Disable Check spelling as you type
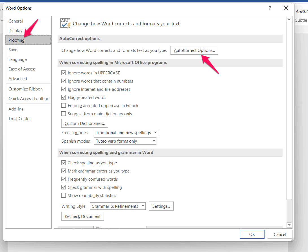This screenshot has width=308, height=252. (64, 163)
